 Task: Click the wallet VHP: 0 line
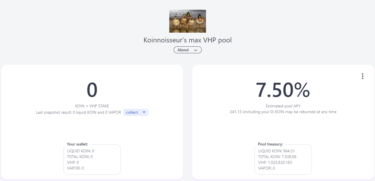[x=73, y=162]
